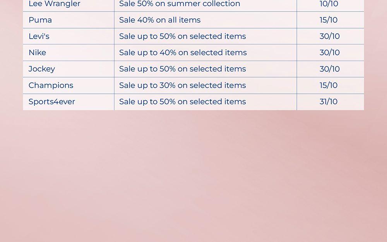Click the Levi's brand name
387x242 pixels.
[39, 36]
